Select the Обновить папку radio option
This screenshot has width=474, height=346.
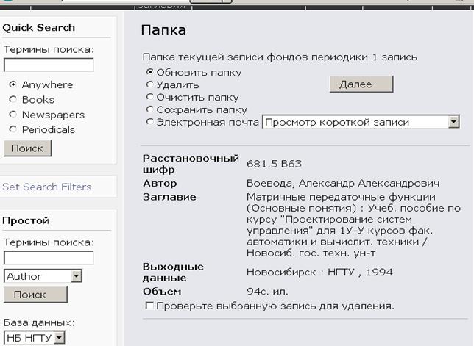[x=150, y=73]
